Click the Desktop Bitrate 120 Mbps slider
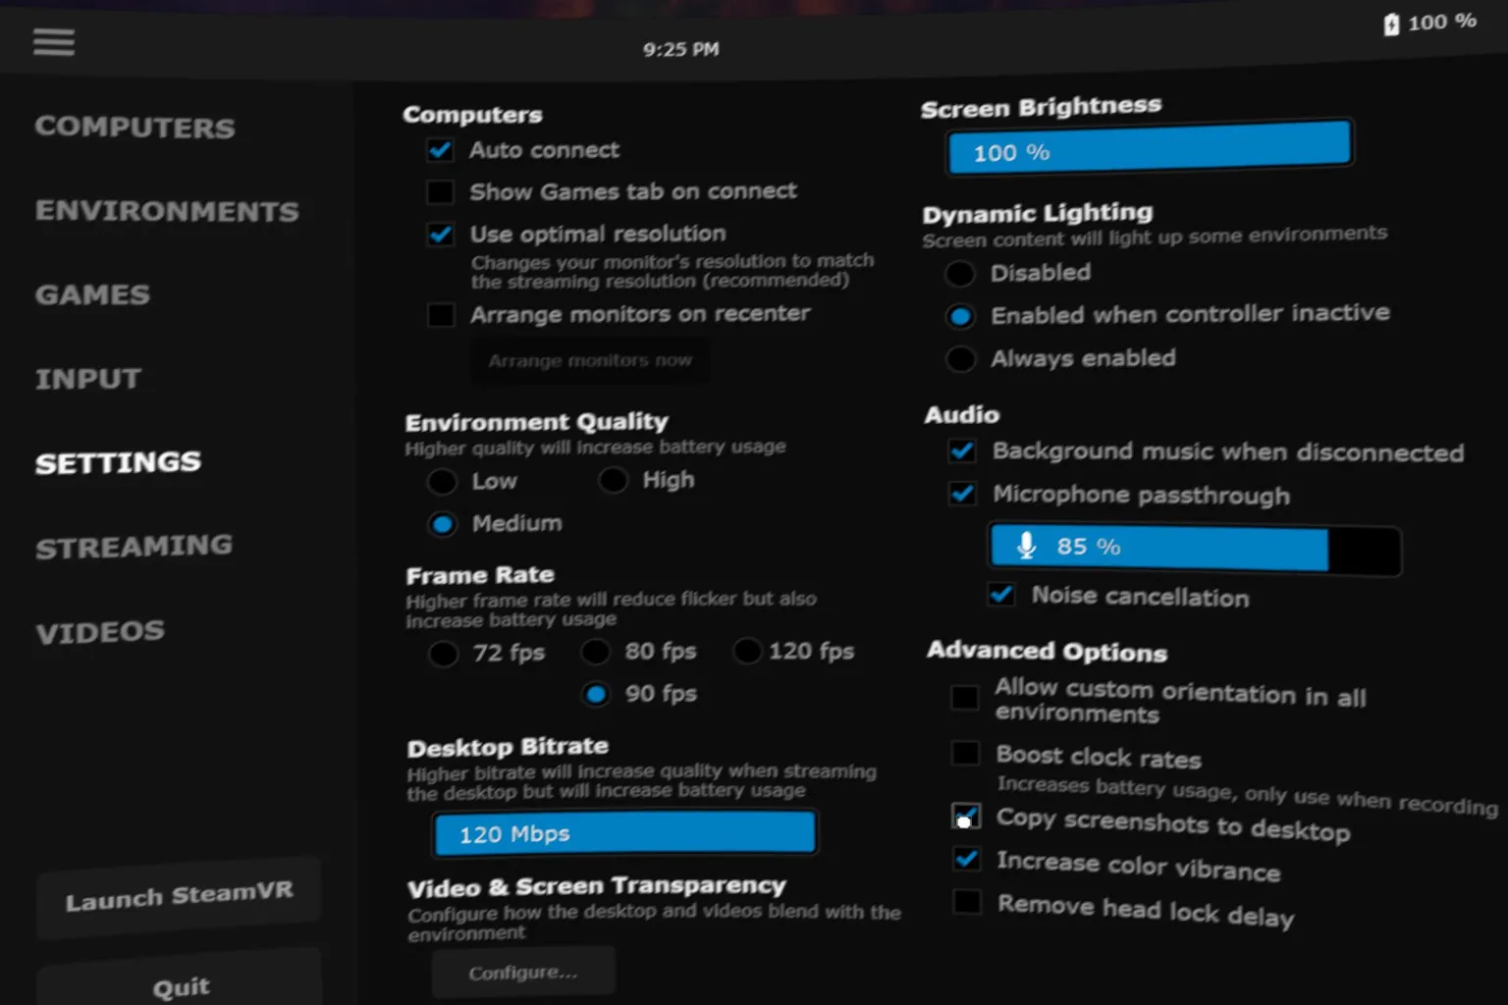 point(624,833)
